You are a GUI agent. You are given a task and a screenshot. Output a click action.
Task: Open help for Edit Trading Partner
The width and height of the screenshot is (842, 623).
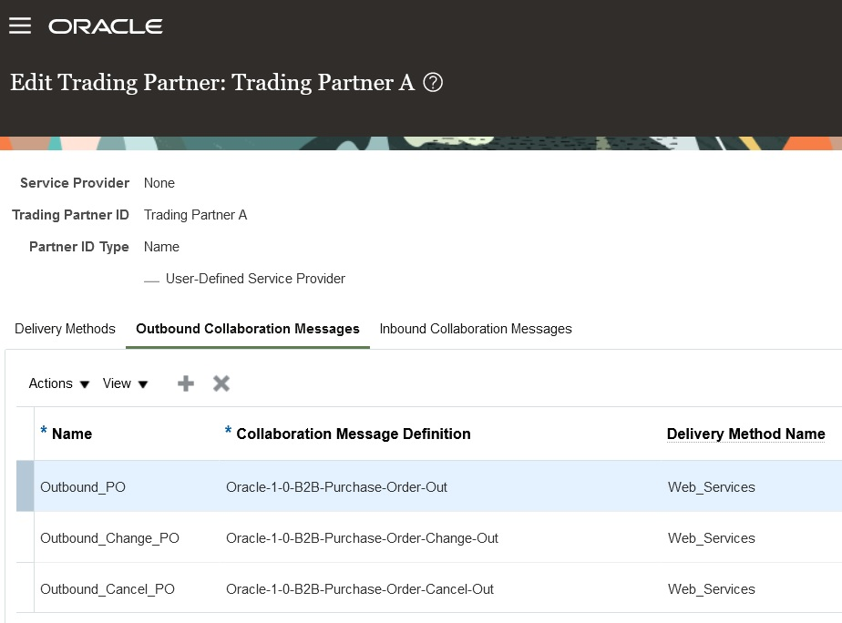[433, 83]
